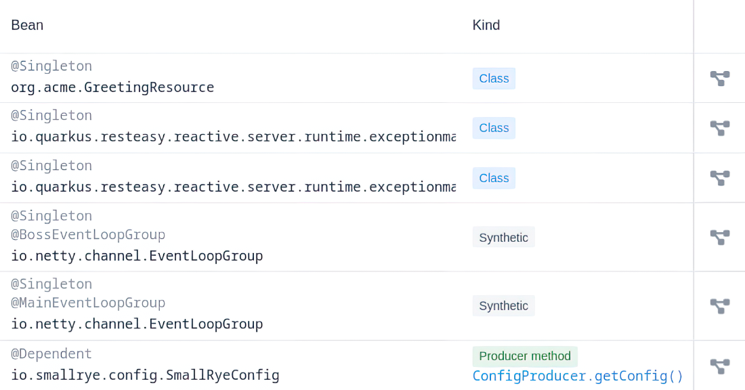
Task: Select the org.acme.GreetingResource bean name
Action: pos(112,87)
